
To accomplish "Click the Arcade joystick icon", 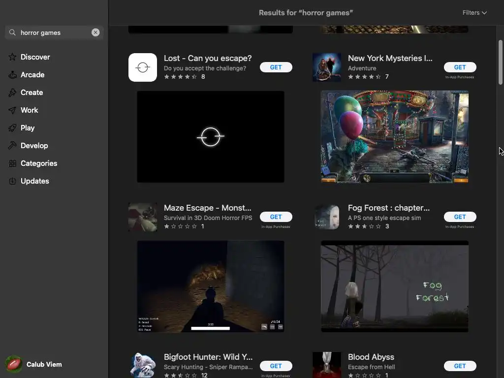I will click(12, 75).
